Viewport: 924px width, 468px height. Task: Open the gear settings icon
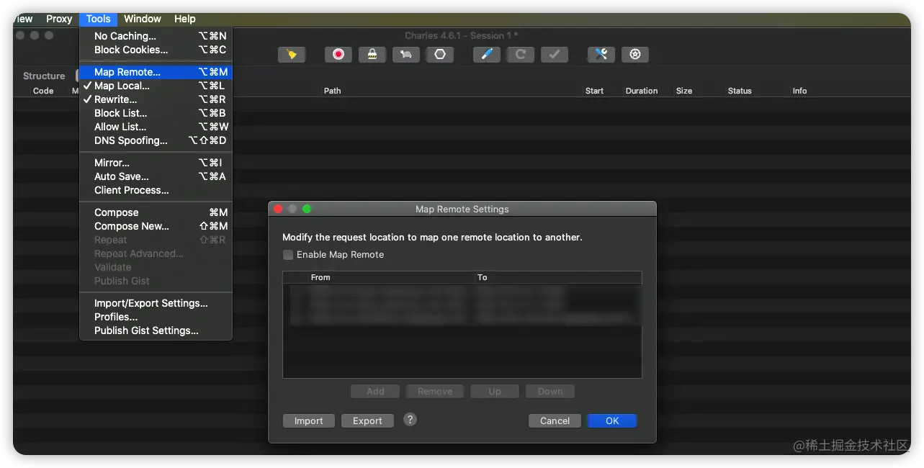635,55
